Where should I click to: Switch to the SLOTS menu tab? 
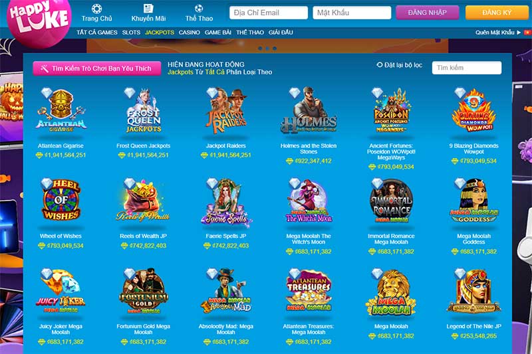(x=131, y=33)
